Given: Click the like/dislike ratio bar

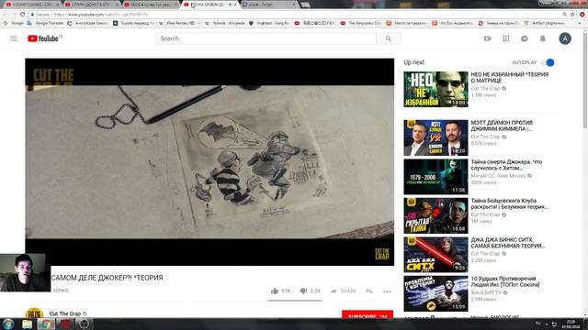Looking at the screenshot, I should (295, 300).
